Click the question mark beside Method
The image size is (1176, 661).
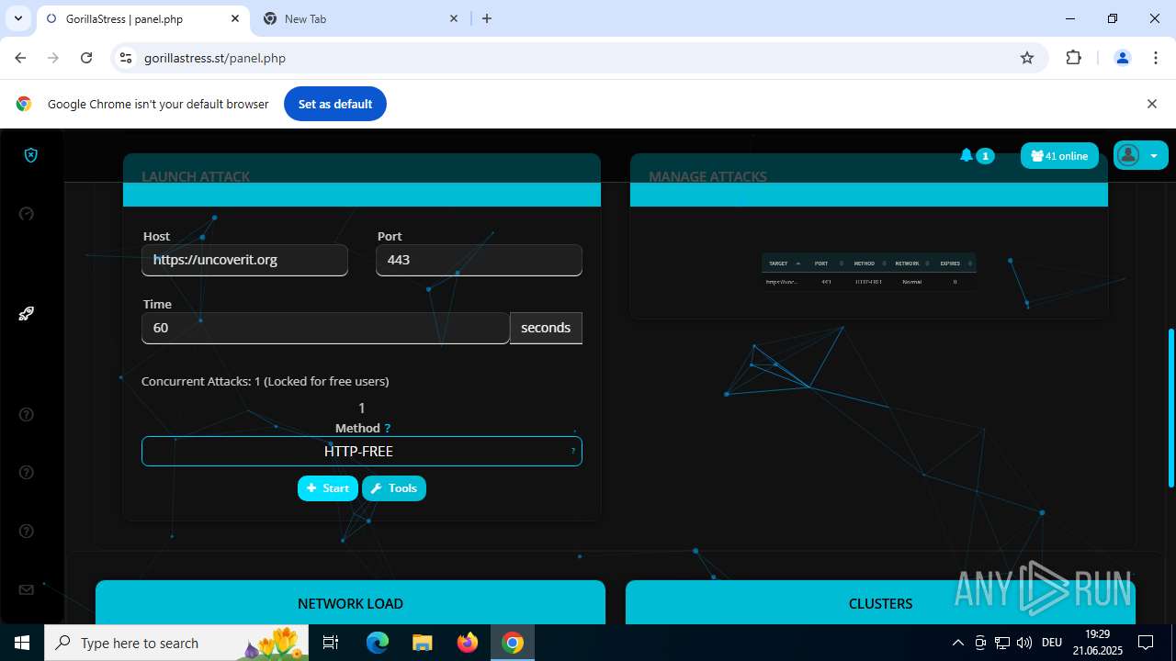(x=388, y=429)
